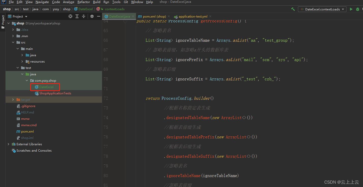Image resolution: width=363 pixels, height=187 pixels.
Task: Build project with the hammer icon
Action: [293, 9]
